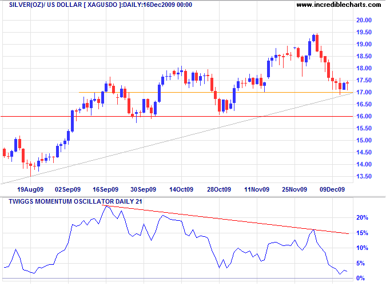Image resolution: width=386 pixels, height=286 pixels.
Task: Select the 16.50 price axis label
Action: [x=364, y=104]
